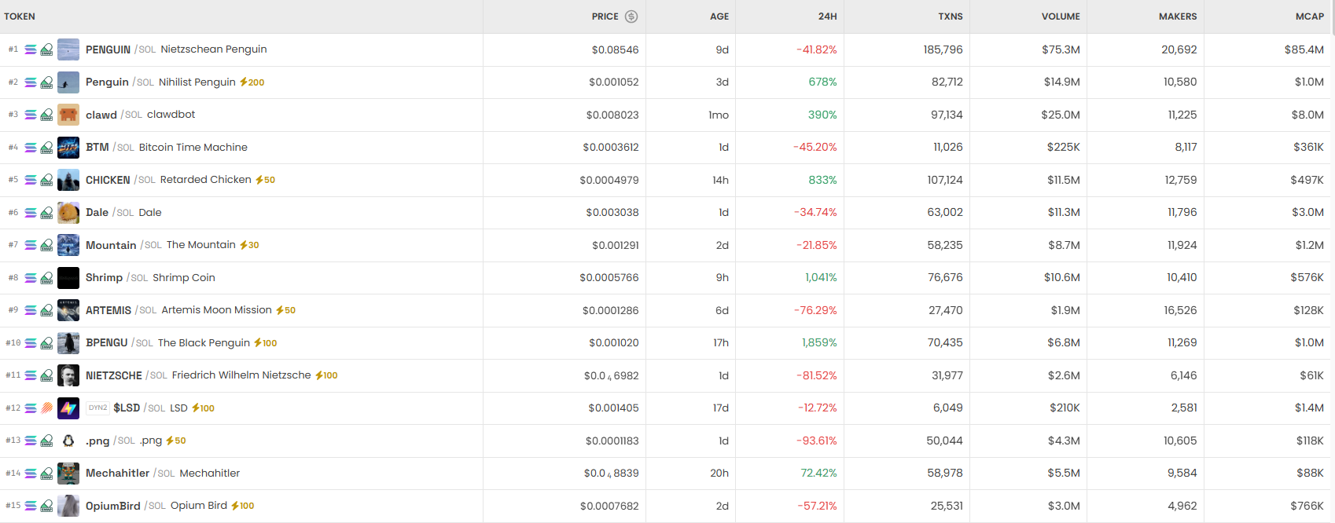Sort tokens by VOLUME column header
This screenshot has height=523, width=1335.
(x=1061, y=16)
